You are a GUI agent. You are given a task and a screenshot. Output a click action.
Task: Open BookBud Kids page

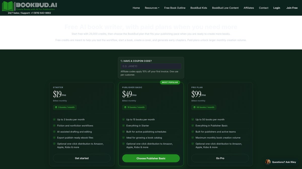[x=199, y=8]
